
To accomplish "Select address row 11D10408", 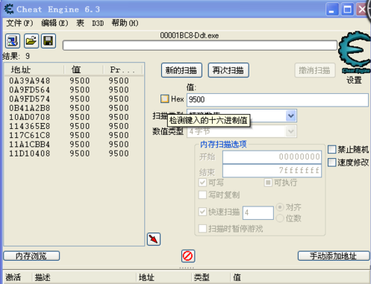I will pyautogui.click(x=74, y=154).
